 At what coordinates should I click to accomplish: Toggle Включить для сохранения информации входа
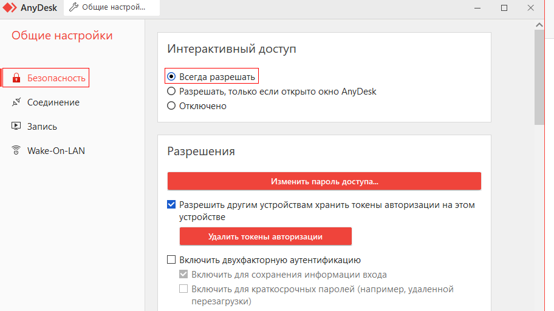pyautogui.click(x=183, y=275)
